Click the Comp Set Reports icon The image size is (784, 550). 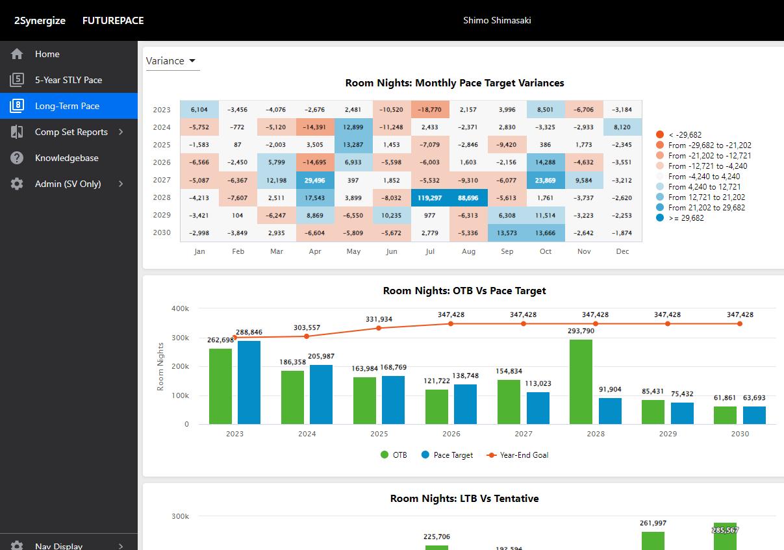click(x=17, y=132)
